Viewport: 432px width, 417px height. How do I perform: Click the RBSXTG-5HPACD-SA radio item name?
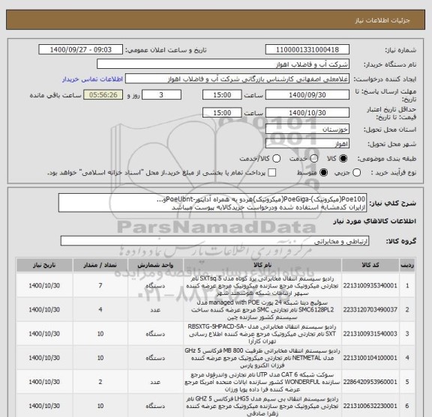262,334
